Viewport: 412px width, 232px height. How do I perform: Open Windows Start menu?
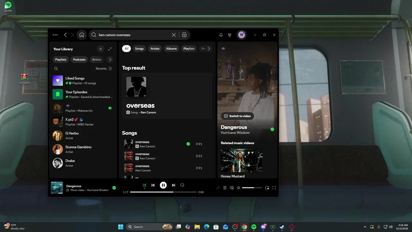pyautogui.click(x=120, y=227)
